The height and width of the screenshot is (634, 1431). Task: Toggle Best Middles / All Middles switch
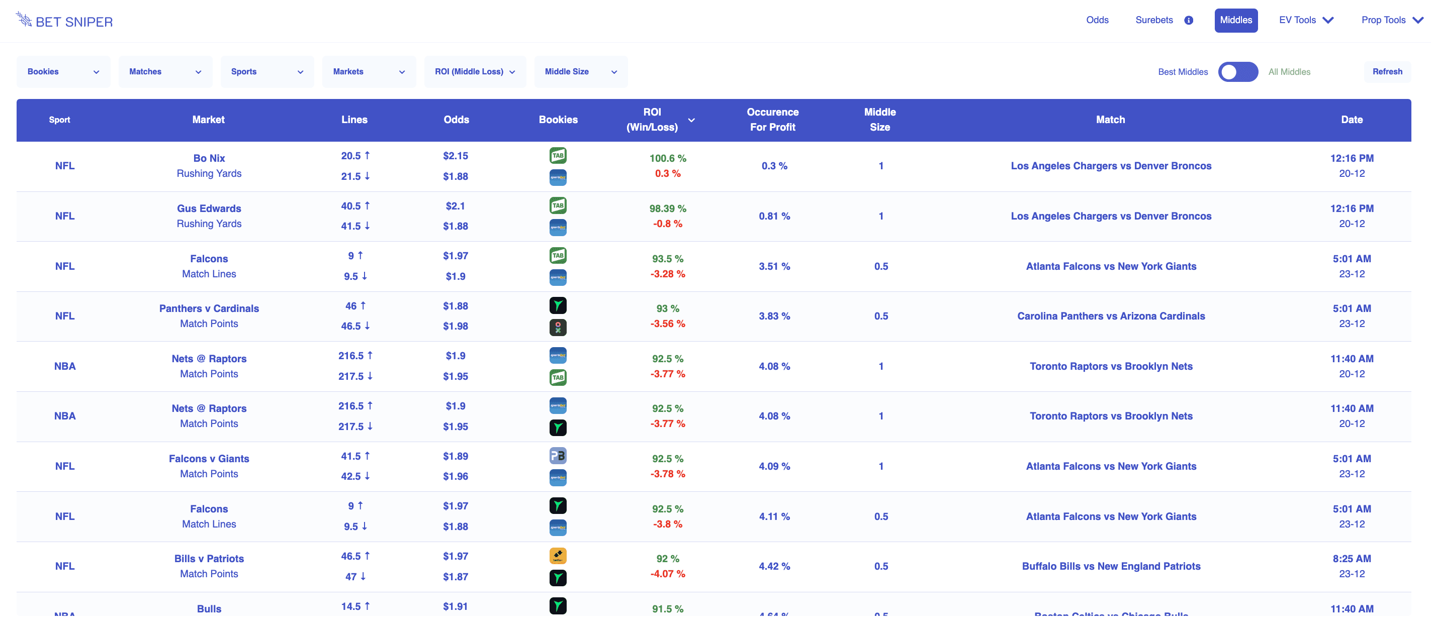tap(1238, 72)
